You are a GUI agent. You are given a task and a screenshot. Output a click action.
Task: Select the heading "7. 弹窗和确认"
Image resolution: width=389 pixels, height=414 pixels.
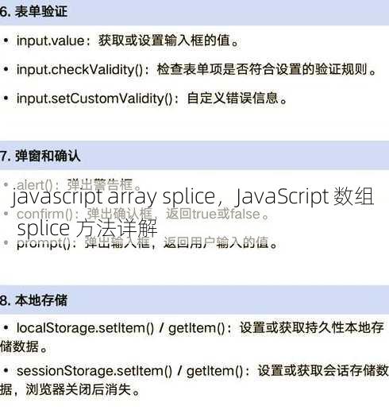40,156
